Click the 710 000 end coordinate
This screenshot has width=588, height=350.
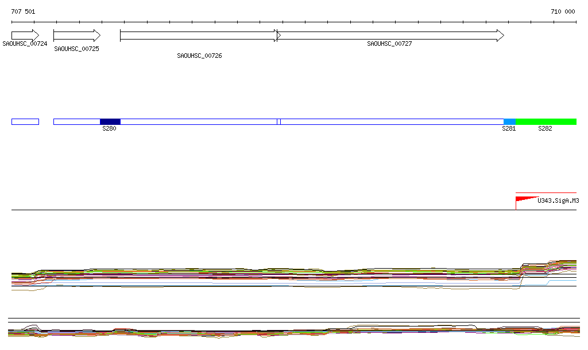[563, 11]
